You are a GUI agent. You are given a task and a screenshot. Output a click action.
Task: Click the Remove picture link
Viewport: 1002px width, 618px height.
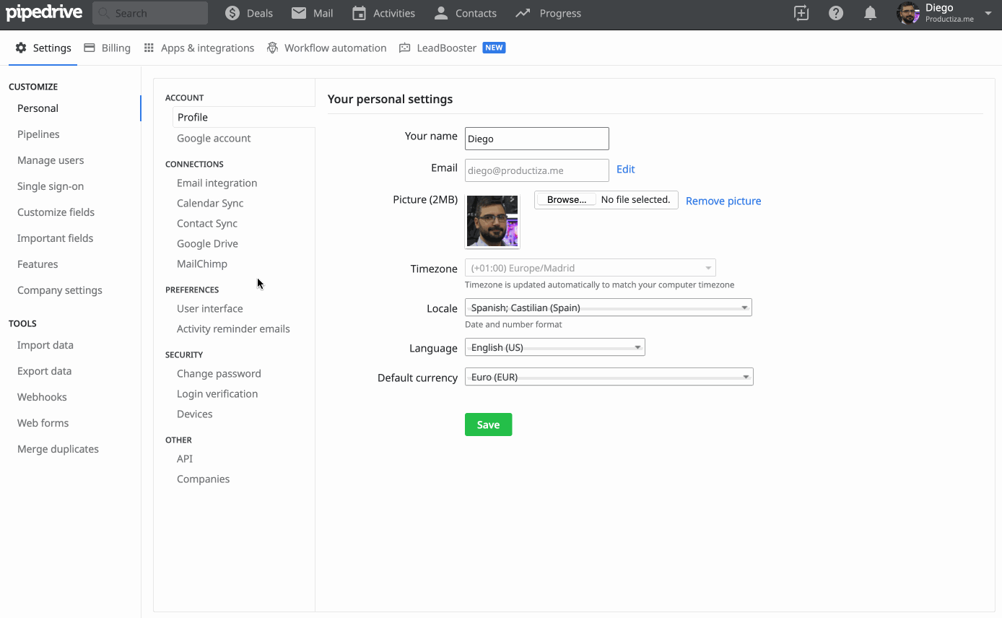(723, 201)
